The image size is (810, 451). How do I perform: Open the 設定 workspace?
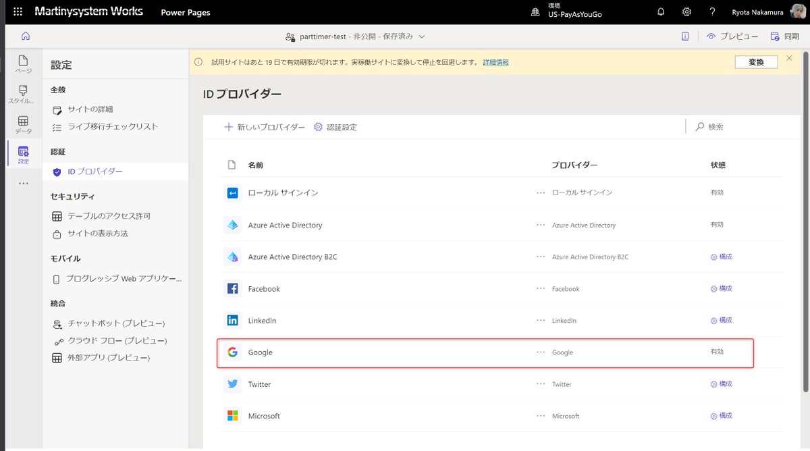pos(24,155)
